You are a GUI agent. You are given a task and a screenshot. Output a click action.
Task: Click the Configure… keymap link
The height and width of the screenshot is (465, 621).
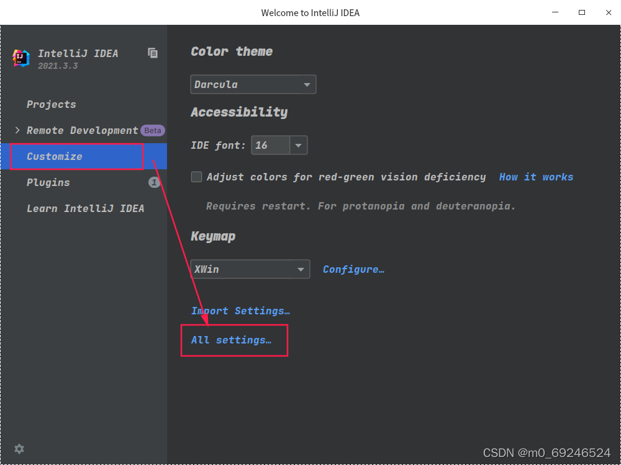pos(353,270)
